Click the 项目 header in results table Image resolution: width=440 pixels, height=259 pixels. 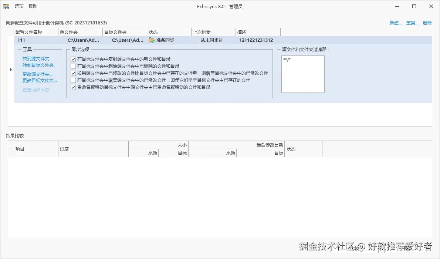[x=36, y=149]
